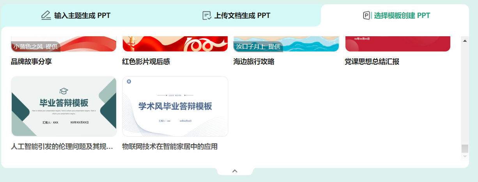
Task: Click the scrollbar up arrow
Action: [465, 40]
